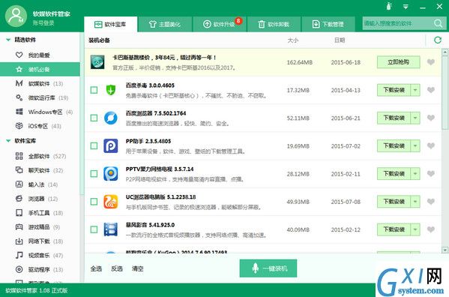Image resolution: width=449 pixels, height=297 pixels.
Task: Expand 百度杀毒 download options arrow
Action: pyautogui.click(x=415, y=90)
